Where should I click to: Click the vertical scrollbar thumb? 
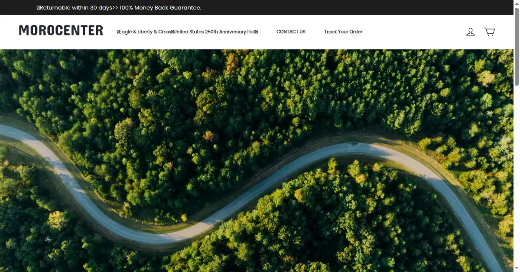(x=517, y=46)
